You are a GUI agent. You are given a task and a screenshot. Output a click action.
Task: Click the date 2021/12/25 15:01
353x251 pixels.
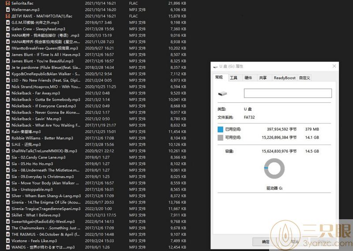(100, 131)
